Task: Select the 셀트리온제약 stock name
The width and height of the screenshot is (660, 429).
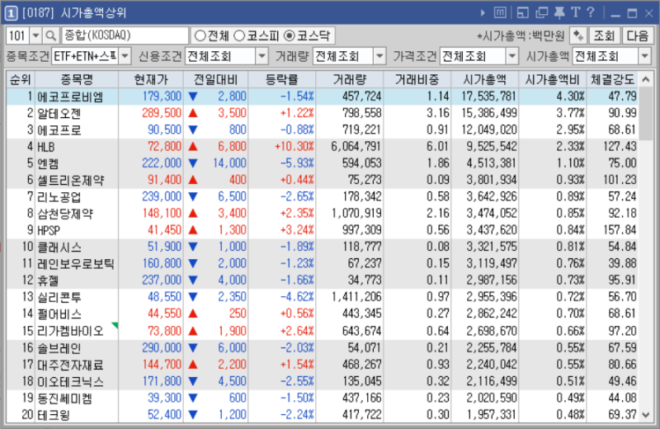Action: 71,180
